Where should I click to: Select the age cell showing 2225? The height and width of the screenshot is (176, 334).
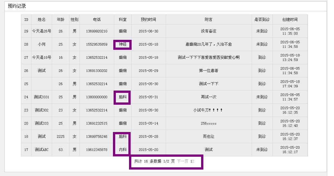(60, 136)
